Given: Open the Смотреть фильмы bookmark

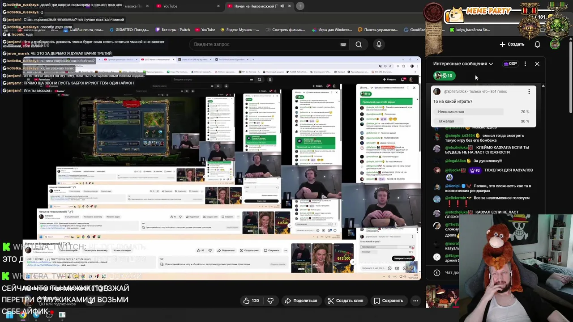Looking at the screenshot, I should pos(285,30).
